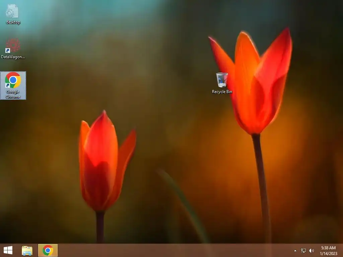Open the 5:38 AM clock and date
Viewport: 343px width, 257px height.
coord(328,250)
